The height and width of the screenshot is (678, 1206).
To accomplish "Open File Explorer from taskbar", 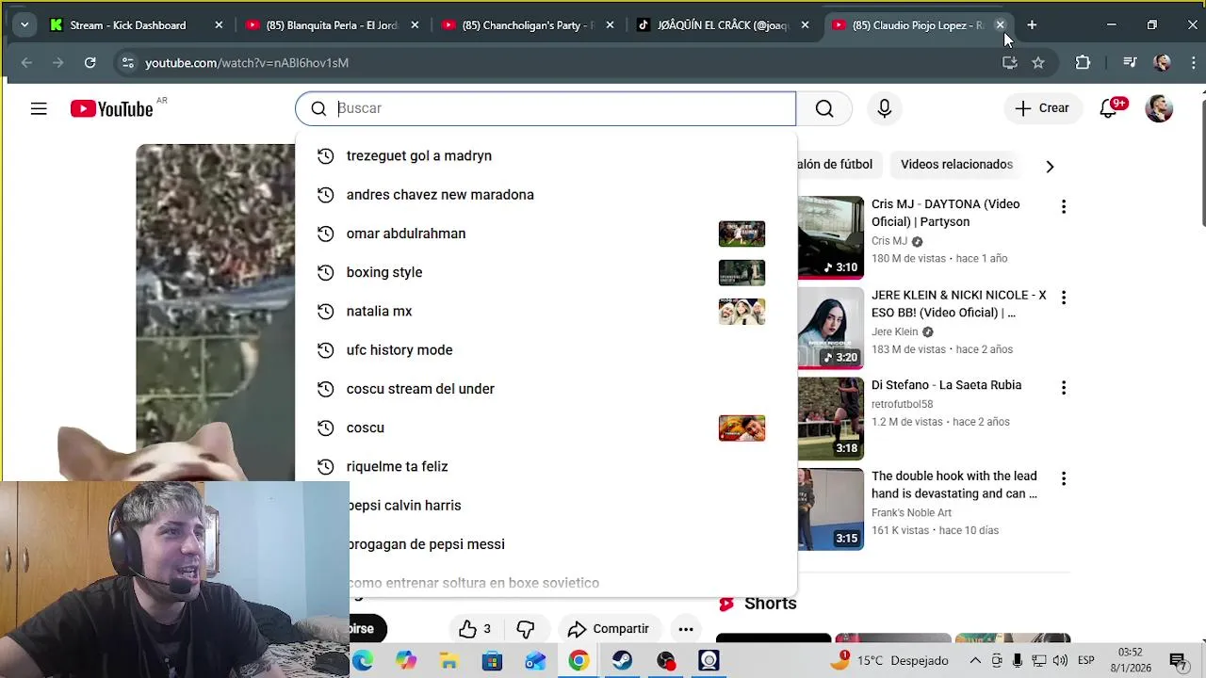I will (x=448, y=660).
